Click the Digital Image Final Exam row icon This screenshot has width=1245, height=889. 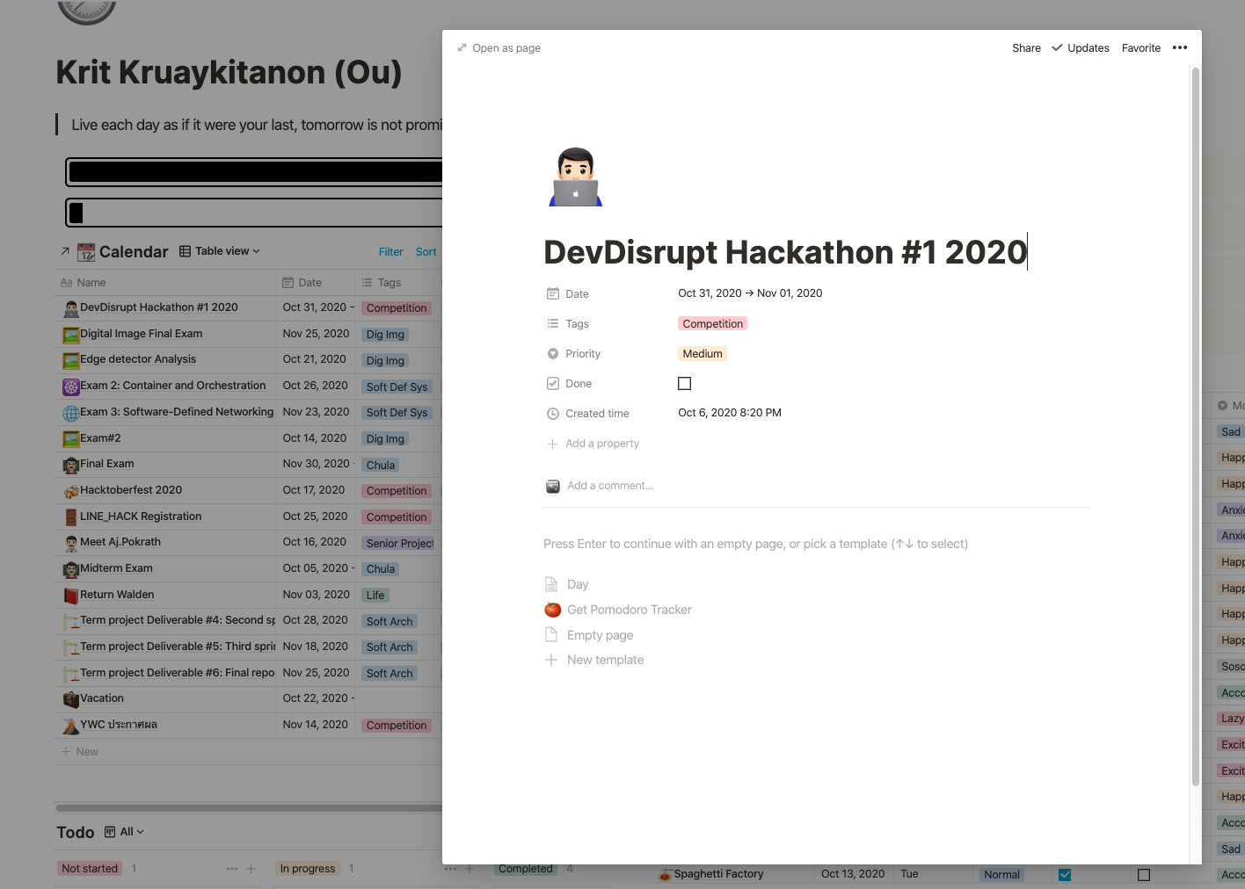[71, 335]
